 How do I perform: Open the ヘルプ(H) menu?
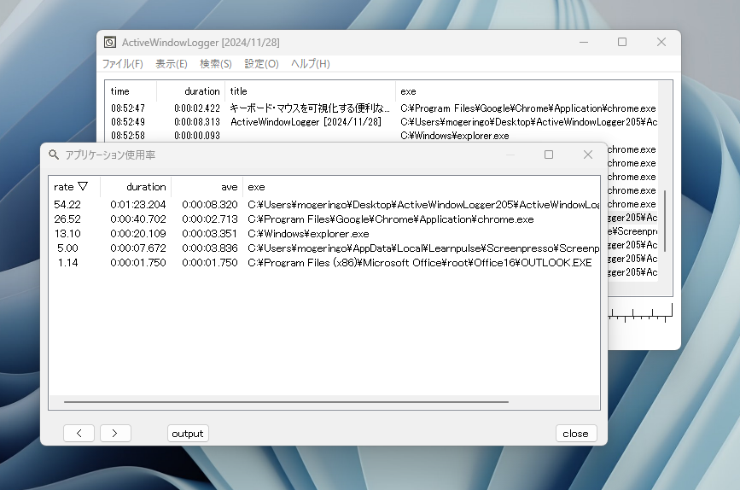tap(310, 64)
